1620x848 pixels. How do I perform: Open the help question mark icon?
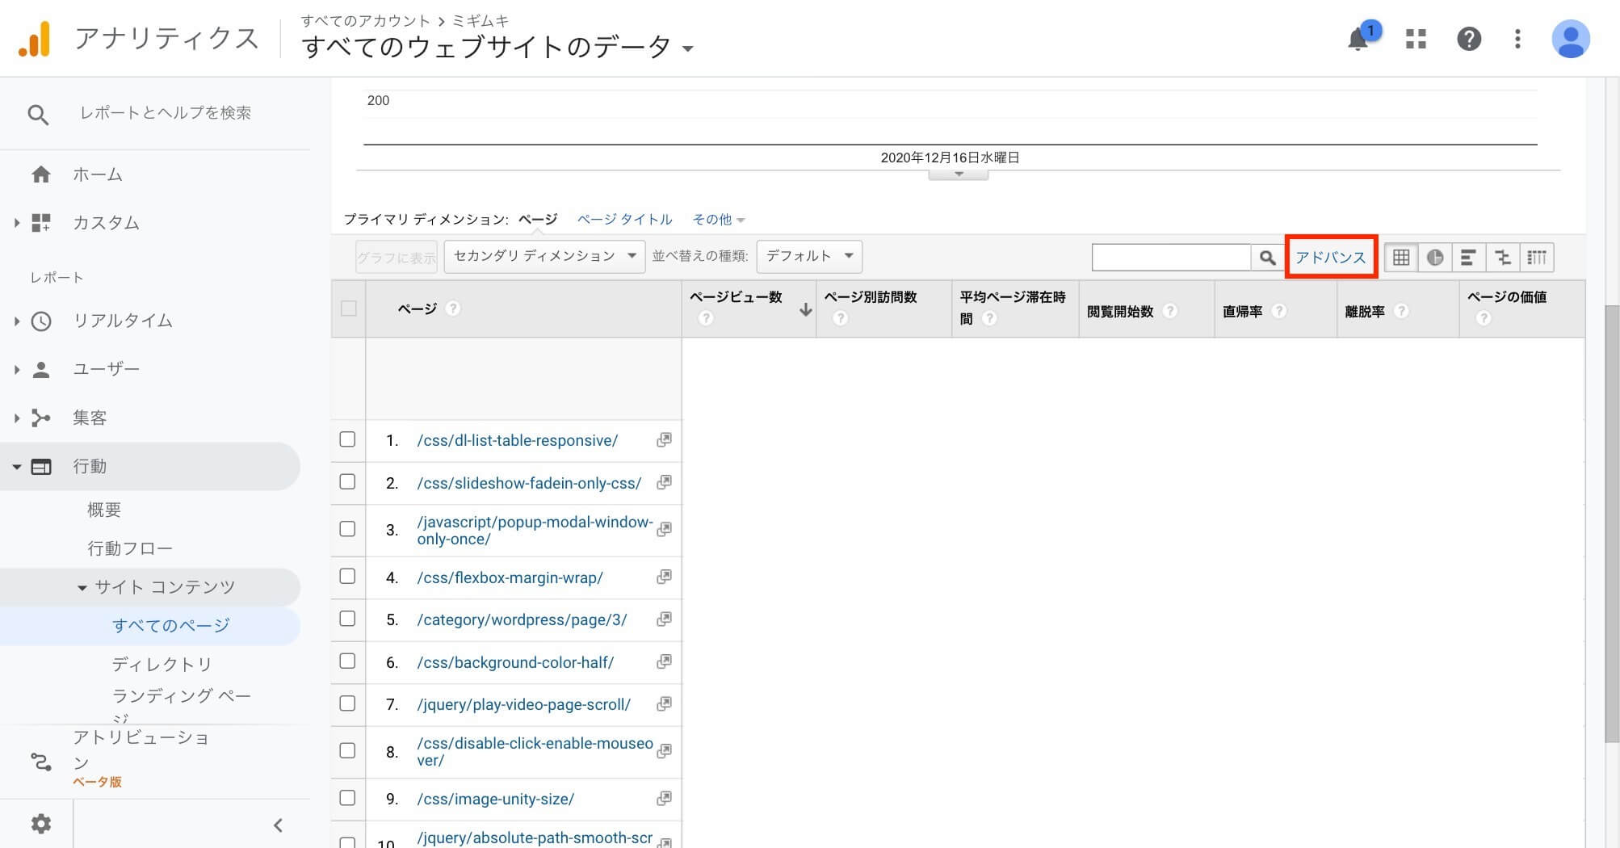1469,39
